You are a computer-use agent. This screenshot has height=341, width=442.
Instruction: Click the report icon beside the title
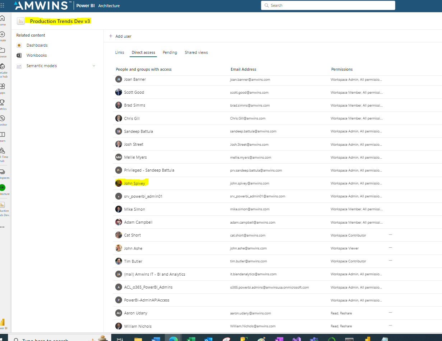pyautogui.click(x=21, y=21)
